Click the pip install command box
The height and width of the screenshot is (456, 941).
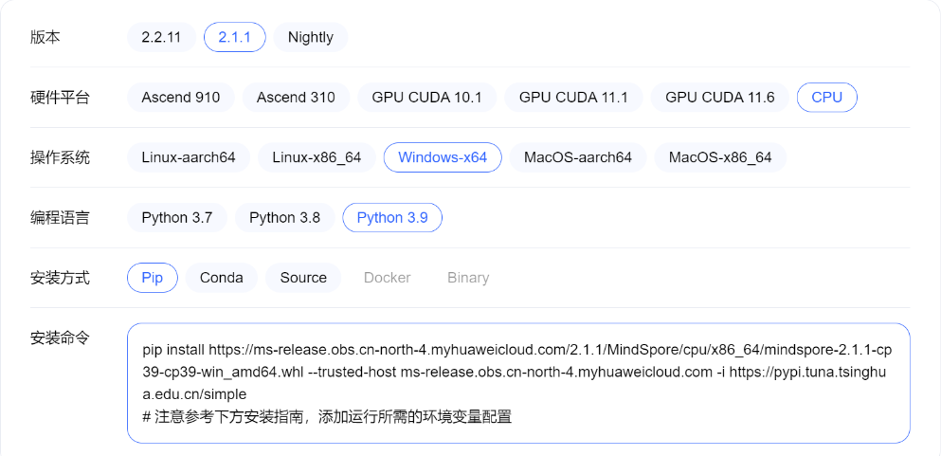point(518,383)
